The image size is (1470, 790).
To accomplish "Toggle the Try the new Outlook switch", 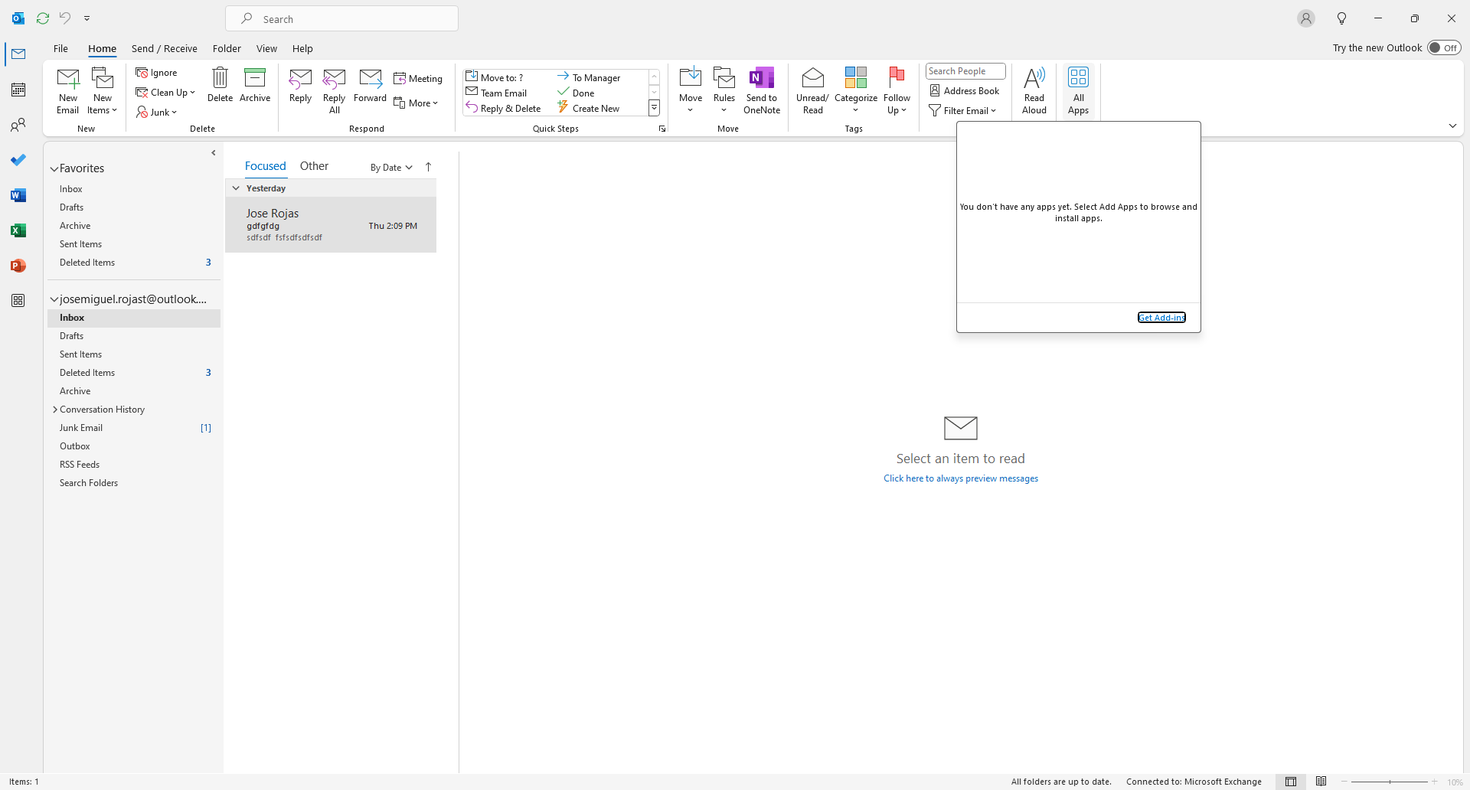I will click(1443, 47).
